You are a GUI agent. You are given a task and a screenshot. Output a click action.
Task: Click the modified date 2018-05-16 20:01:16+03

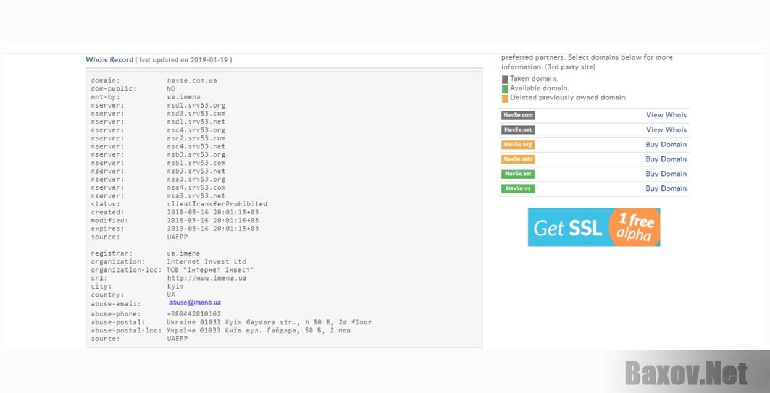[213, 221]
